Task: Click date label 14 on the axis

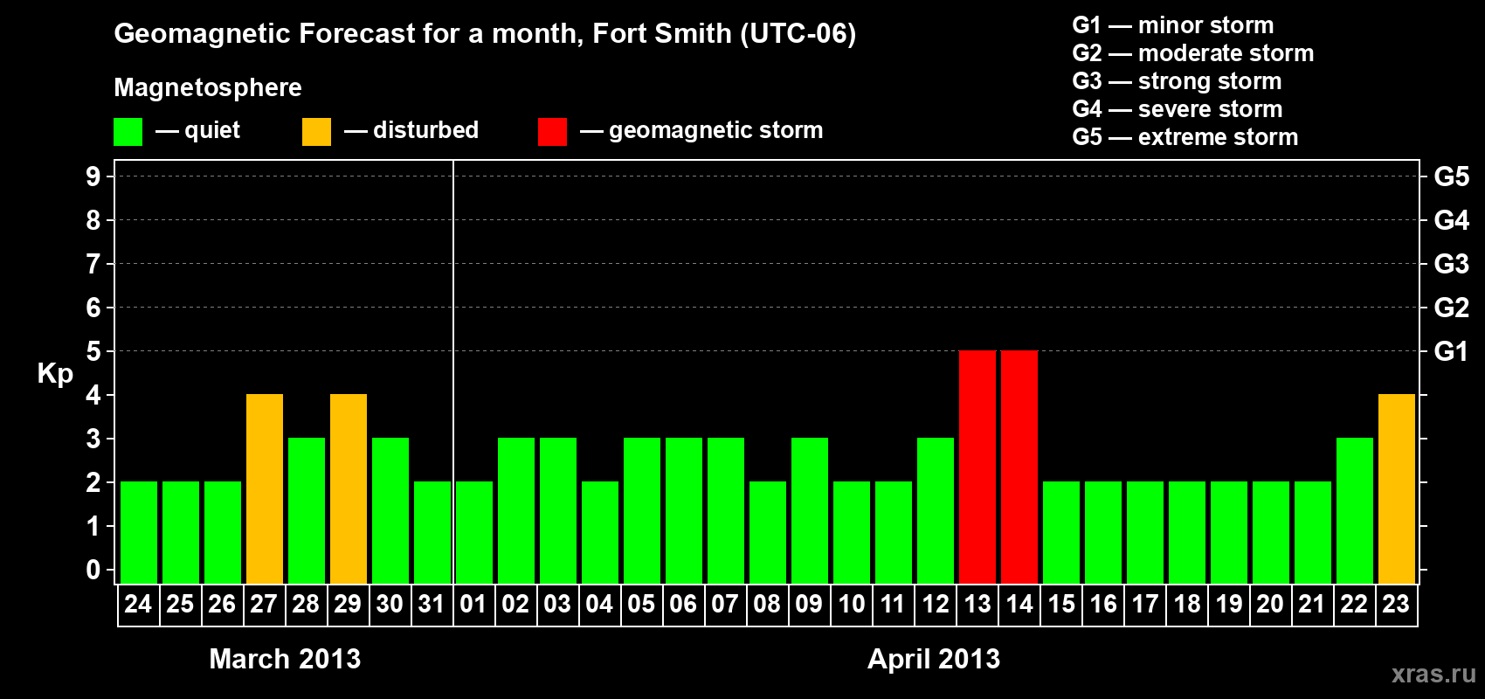Action: pyautogui.click(x=1019, y=604)
